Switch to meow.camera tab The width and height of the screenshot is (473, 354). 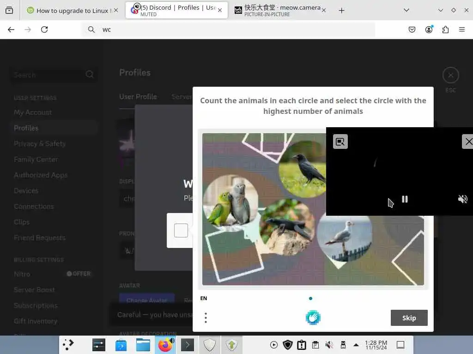[278, 11]
